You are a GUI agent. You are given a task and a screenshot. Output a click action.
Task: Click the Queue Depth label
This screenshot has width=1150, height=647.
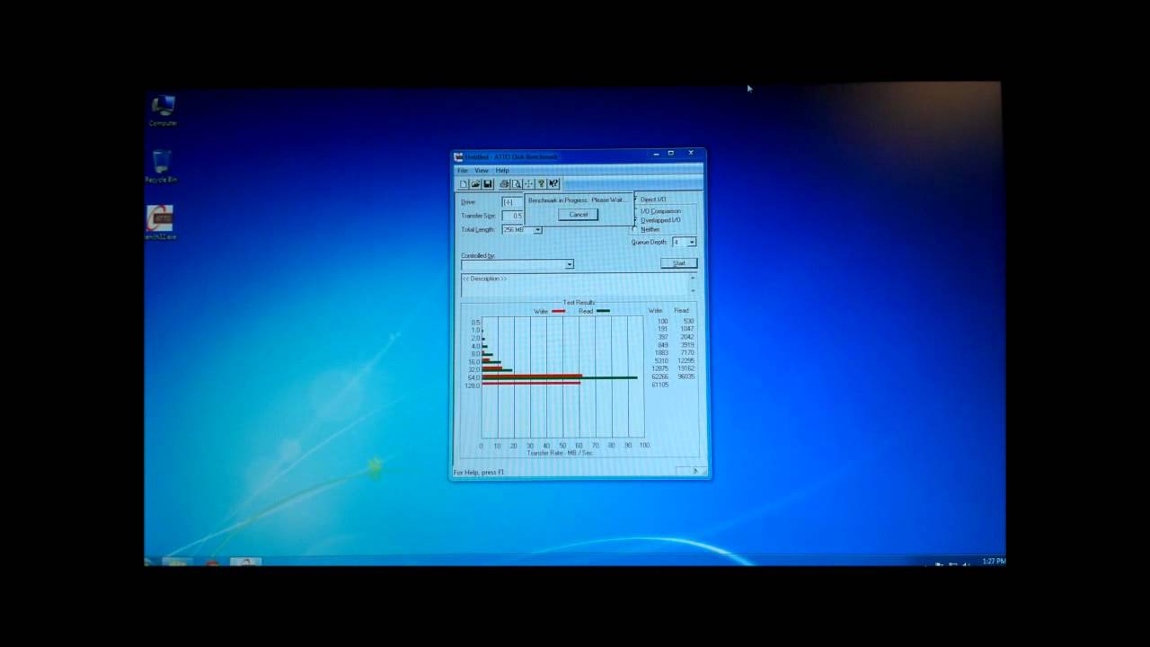point(650,242)
